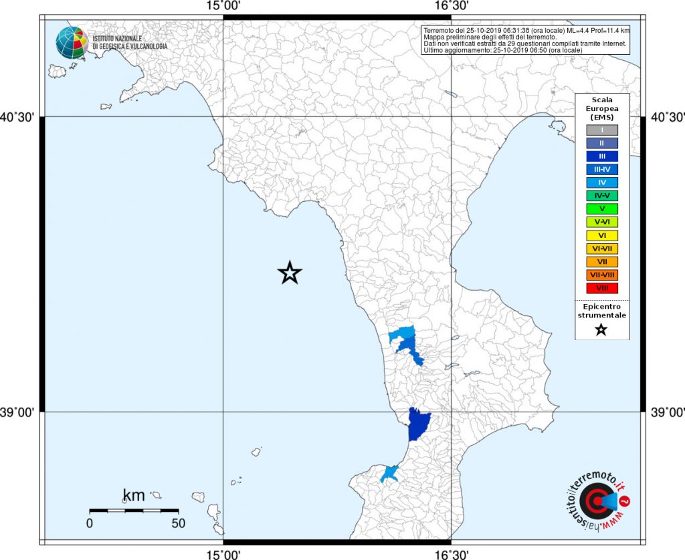Image resolution: width=685 pixels, height=560 pixels.
Task: Click the red VIII color swatch in the legend
Action: [x=601, y=289]
